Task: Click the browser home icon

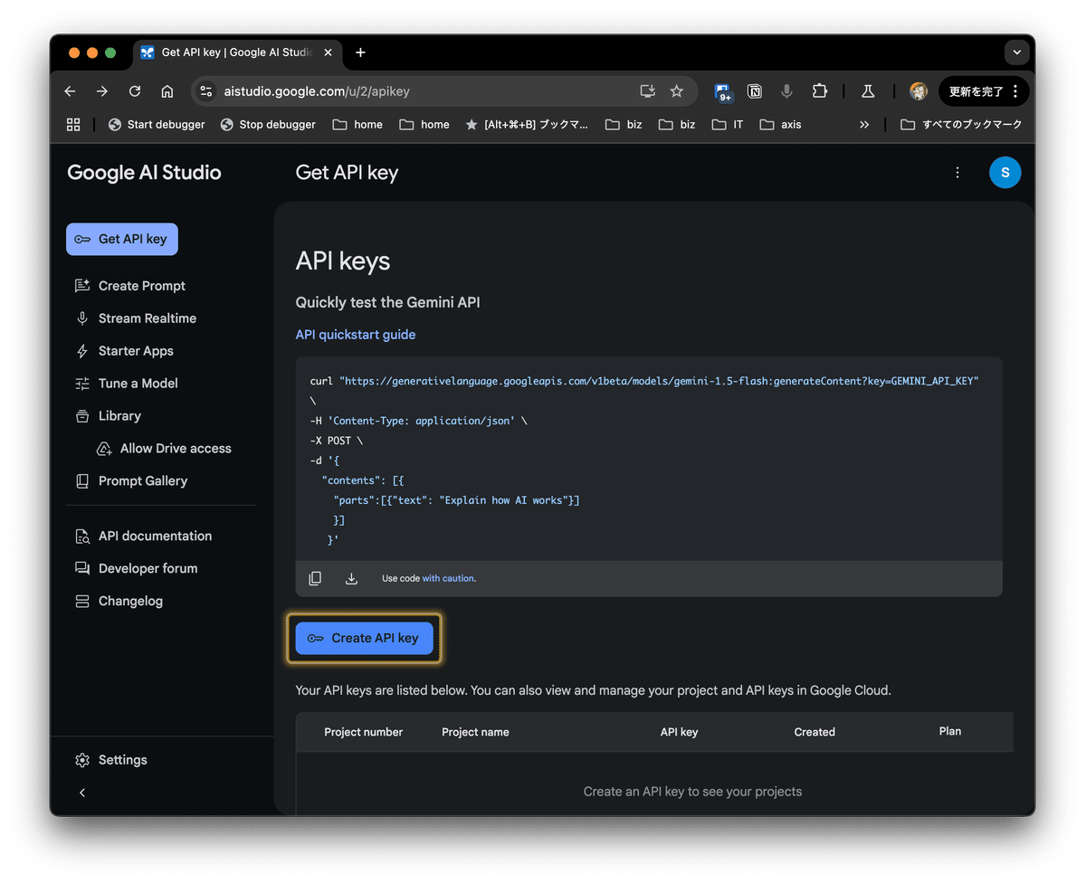Action: coord(167,91)
